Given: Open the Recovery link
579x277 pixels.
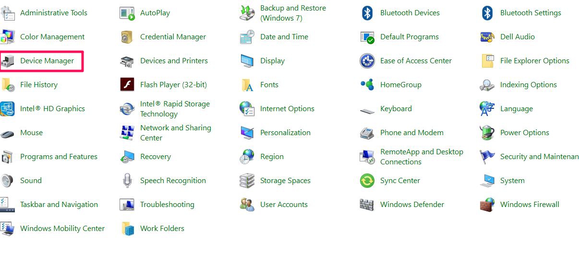Looking at the screenshot, I should (x=156, y=157).
